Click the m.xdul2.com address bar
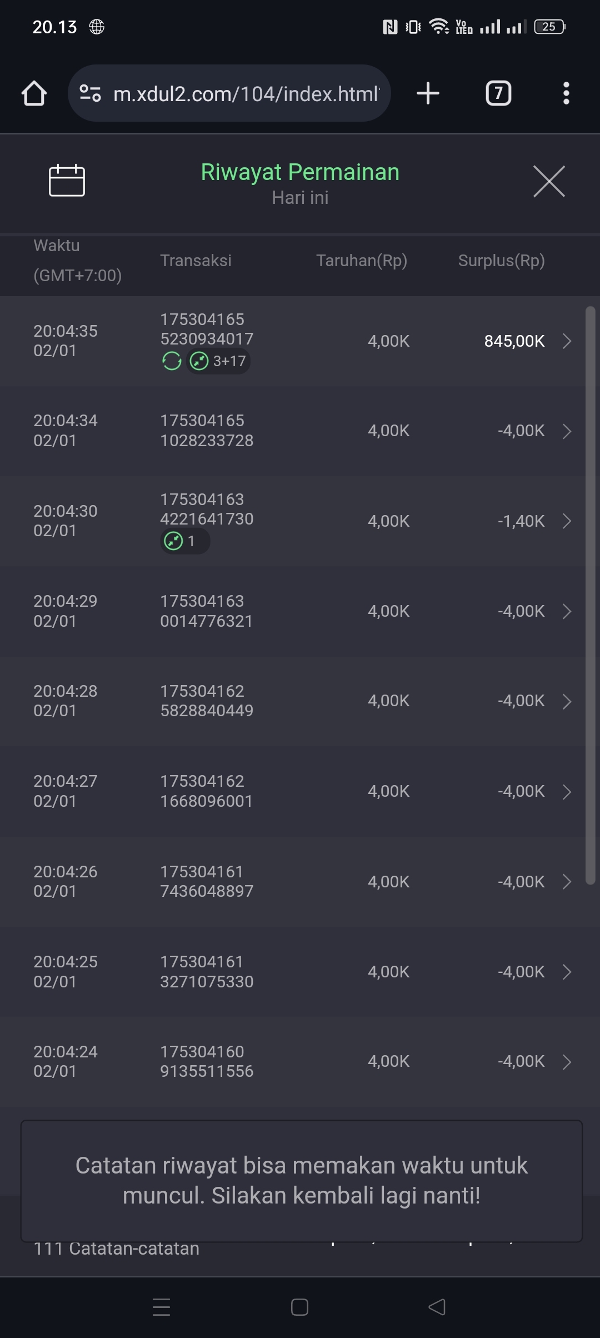The height and width of the screenshot is (1338, 600). click(x=246, y=93)
